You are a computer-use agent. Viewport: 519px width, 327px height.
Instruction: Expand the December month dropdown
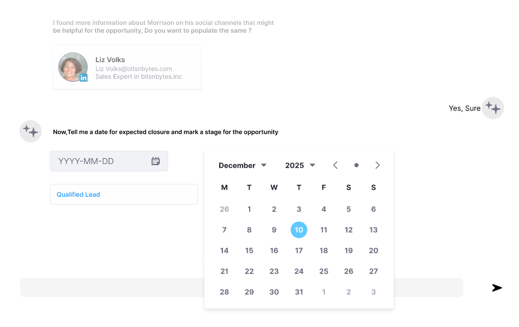243,166
